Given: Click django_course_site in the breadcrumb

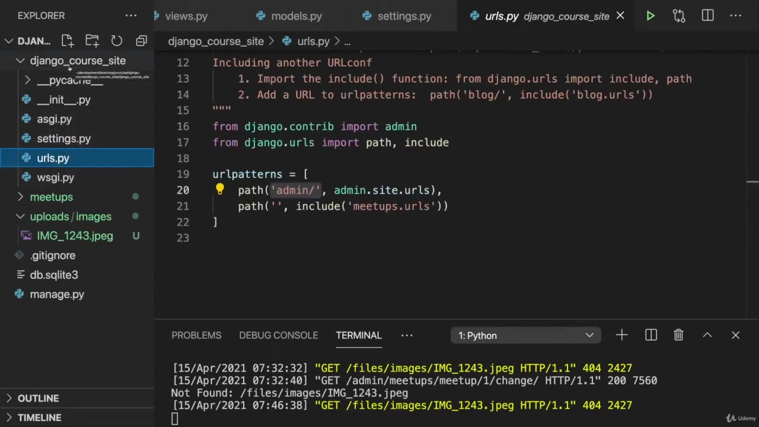Looking at the screenshot, I should click(216, 42).
